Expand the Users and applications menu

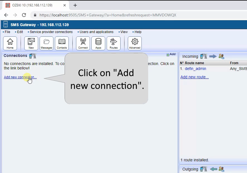[x=96, y=32]
